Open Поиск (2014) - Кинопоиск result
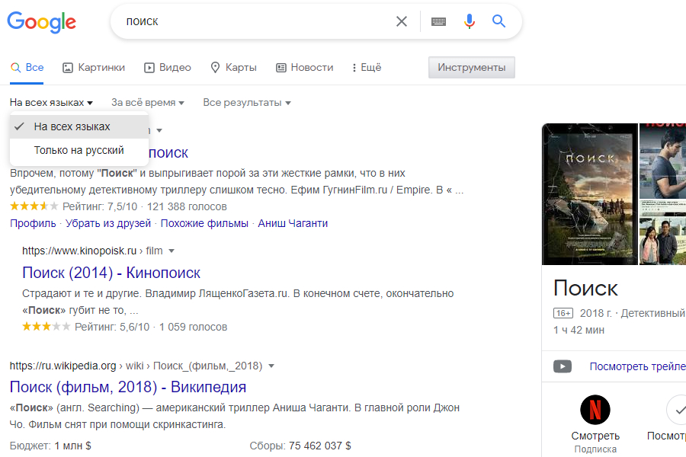This screenshot has height=457, width=686. [111, 273]
